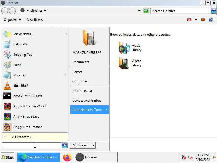Expand Administrative Tools submenu arrow
Screen dimensions: 217x163
[106, 110]
